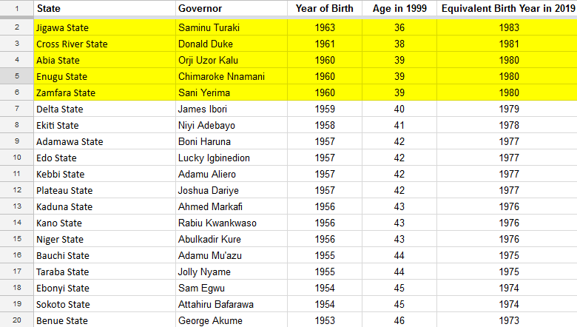
Task: Click the Orji Uzor Kalu cell
Action: 232,60
